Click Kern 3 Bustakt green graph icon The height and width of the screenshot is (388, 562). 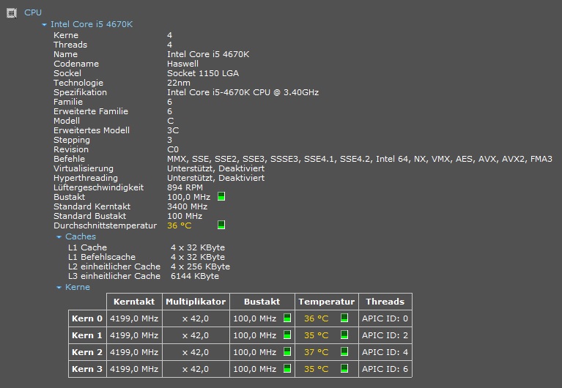coord(287,368)
